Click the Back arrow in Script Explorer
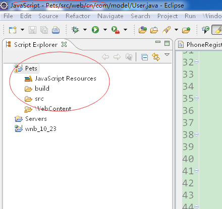Image resolution: width=222 pixels, height=209 pixels. [x=105, y=57]
